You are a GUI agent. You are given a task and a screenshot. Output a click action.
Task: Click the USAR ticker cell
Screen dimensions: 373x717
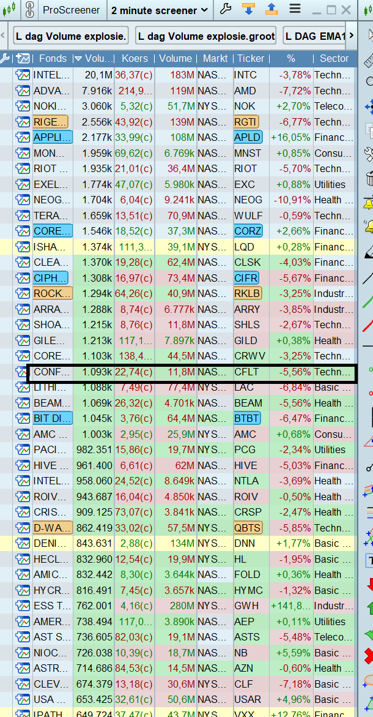click(x=251, y=700)
